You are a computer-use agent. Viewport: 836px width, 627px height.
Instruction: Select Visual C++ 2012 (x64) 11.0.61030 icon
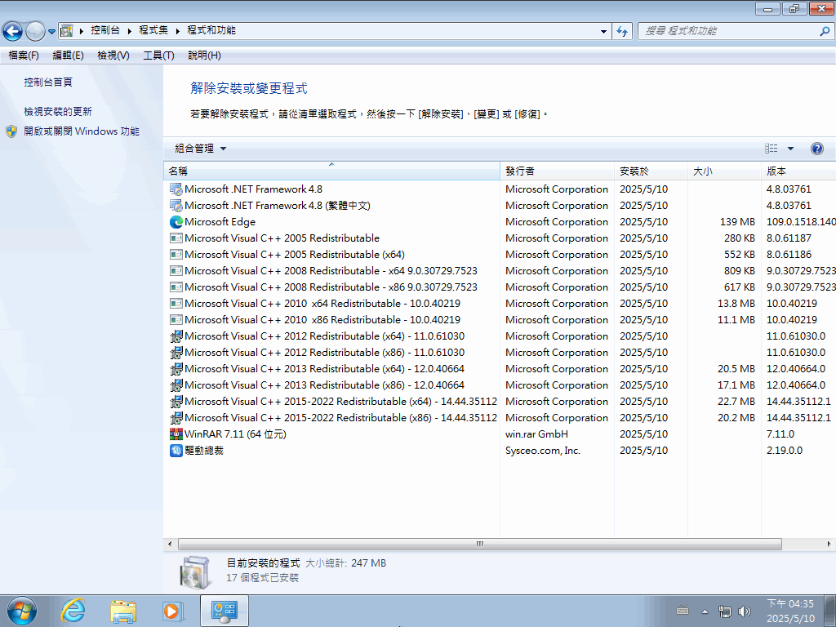(x=176, y=336)
